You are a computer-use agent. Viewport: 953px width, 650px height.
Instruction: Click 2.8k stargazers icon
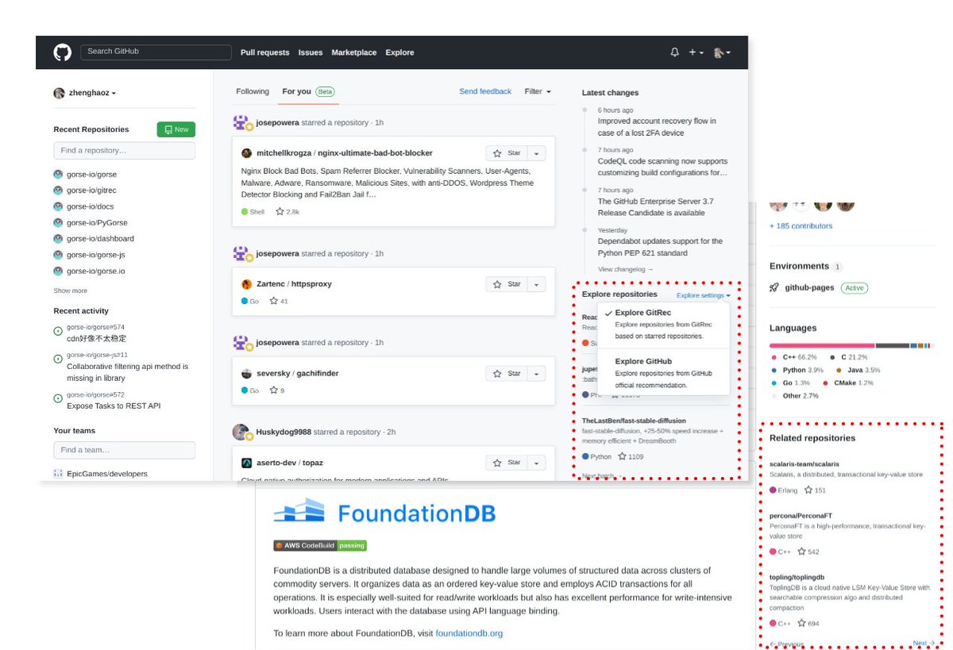(280, 212)
